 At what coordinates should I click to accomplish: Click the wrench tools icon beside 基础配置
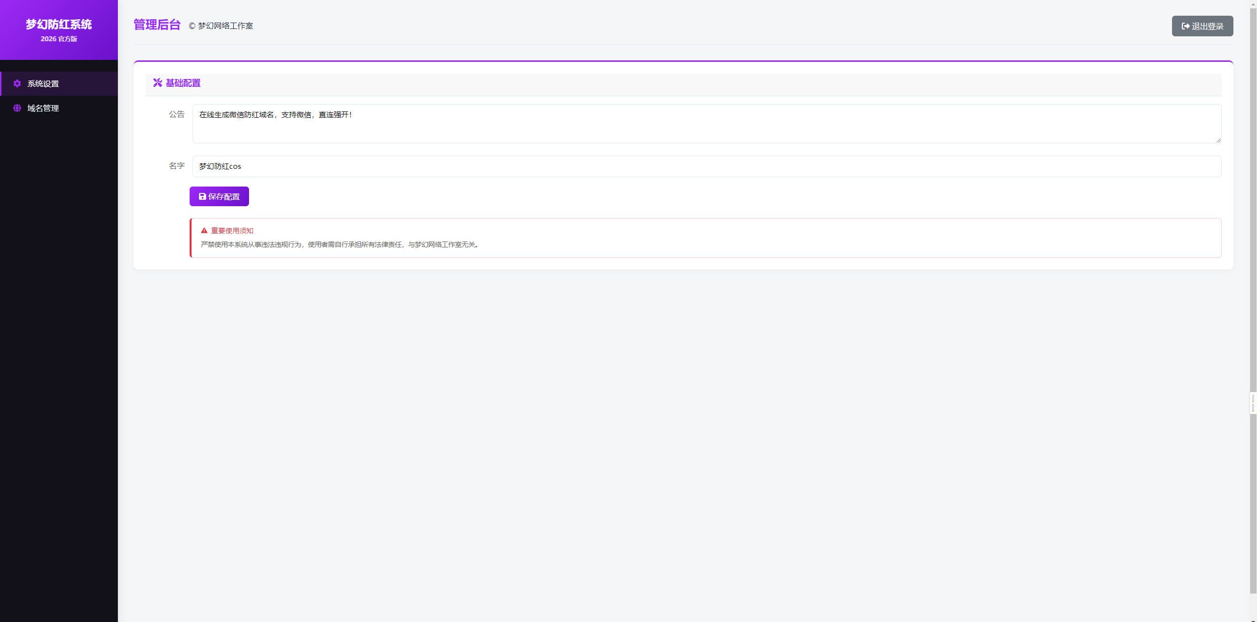(157, 82)
